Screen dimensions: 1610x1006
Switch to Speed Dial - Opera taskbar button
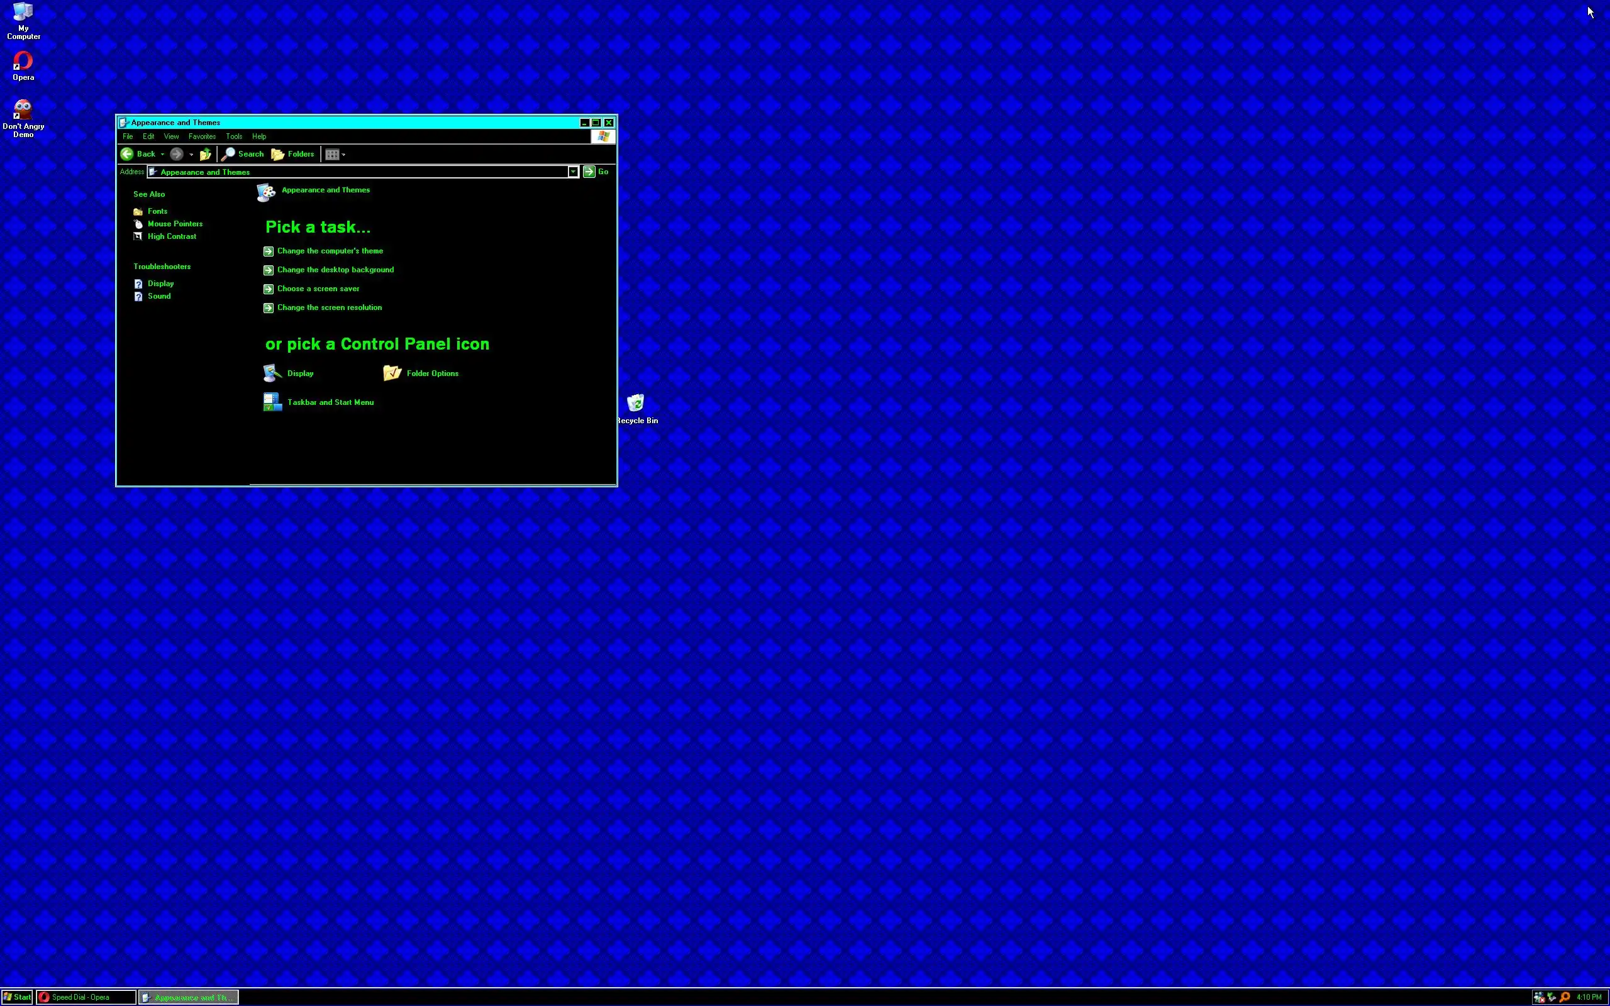click(x=86, y=997)
